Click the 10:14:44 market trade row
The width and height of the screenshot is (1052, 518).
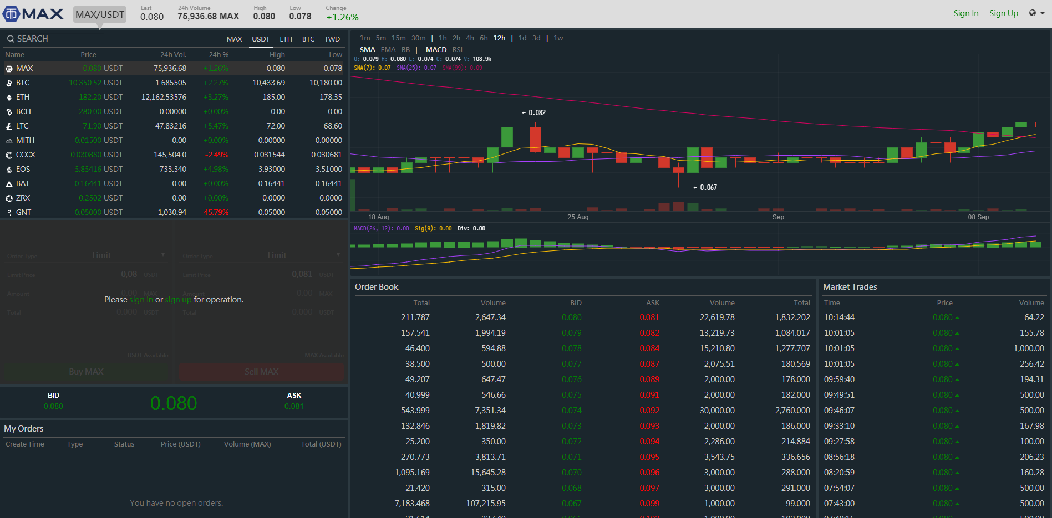[x=934, y=317]
